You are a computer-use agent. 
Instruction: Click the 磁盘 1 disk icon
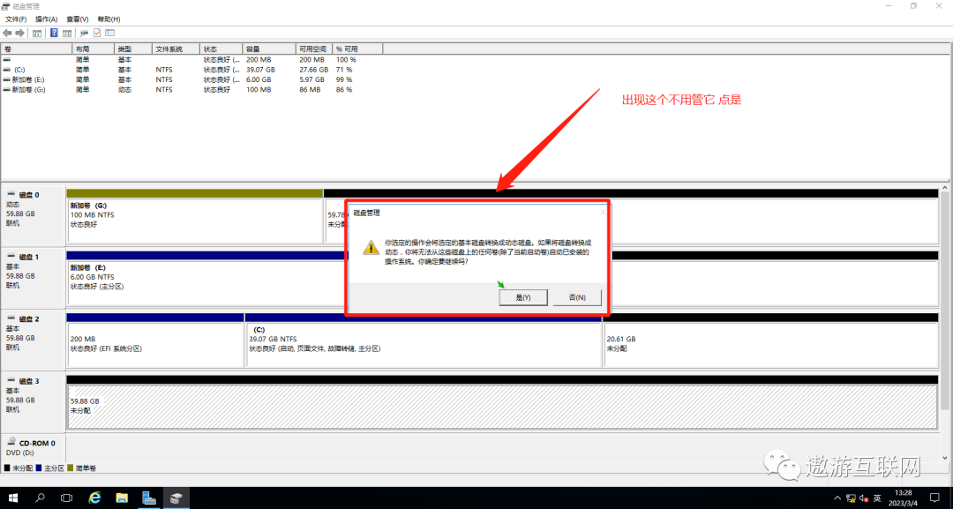coord(11,257)
